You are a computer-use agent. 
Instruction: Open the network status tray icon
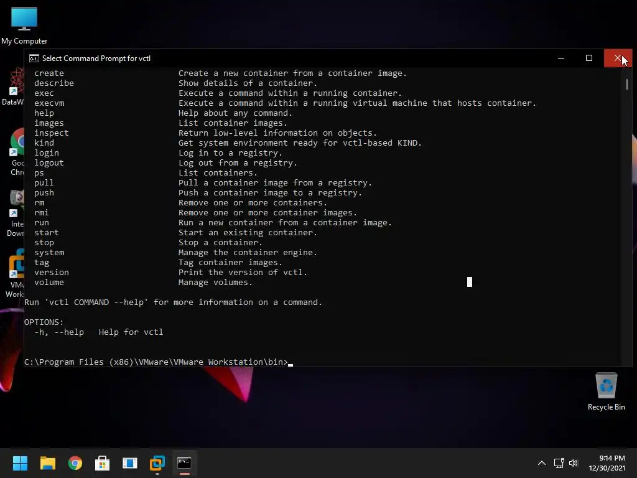pyautogui.click(x=559, y=463)
